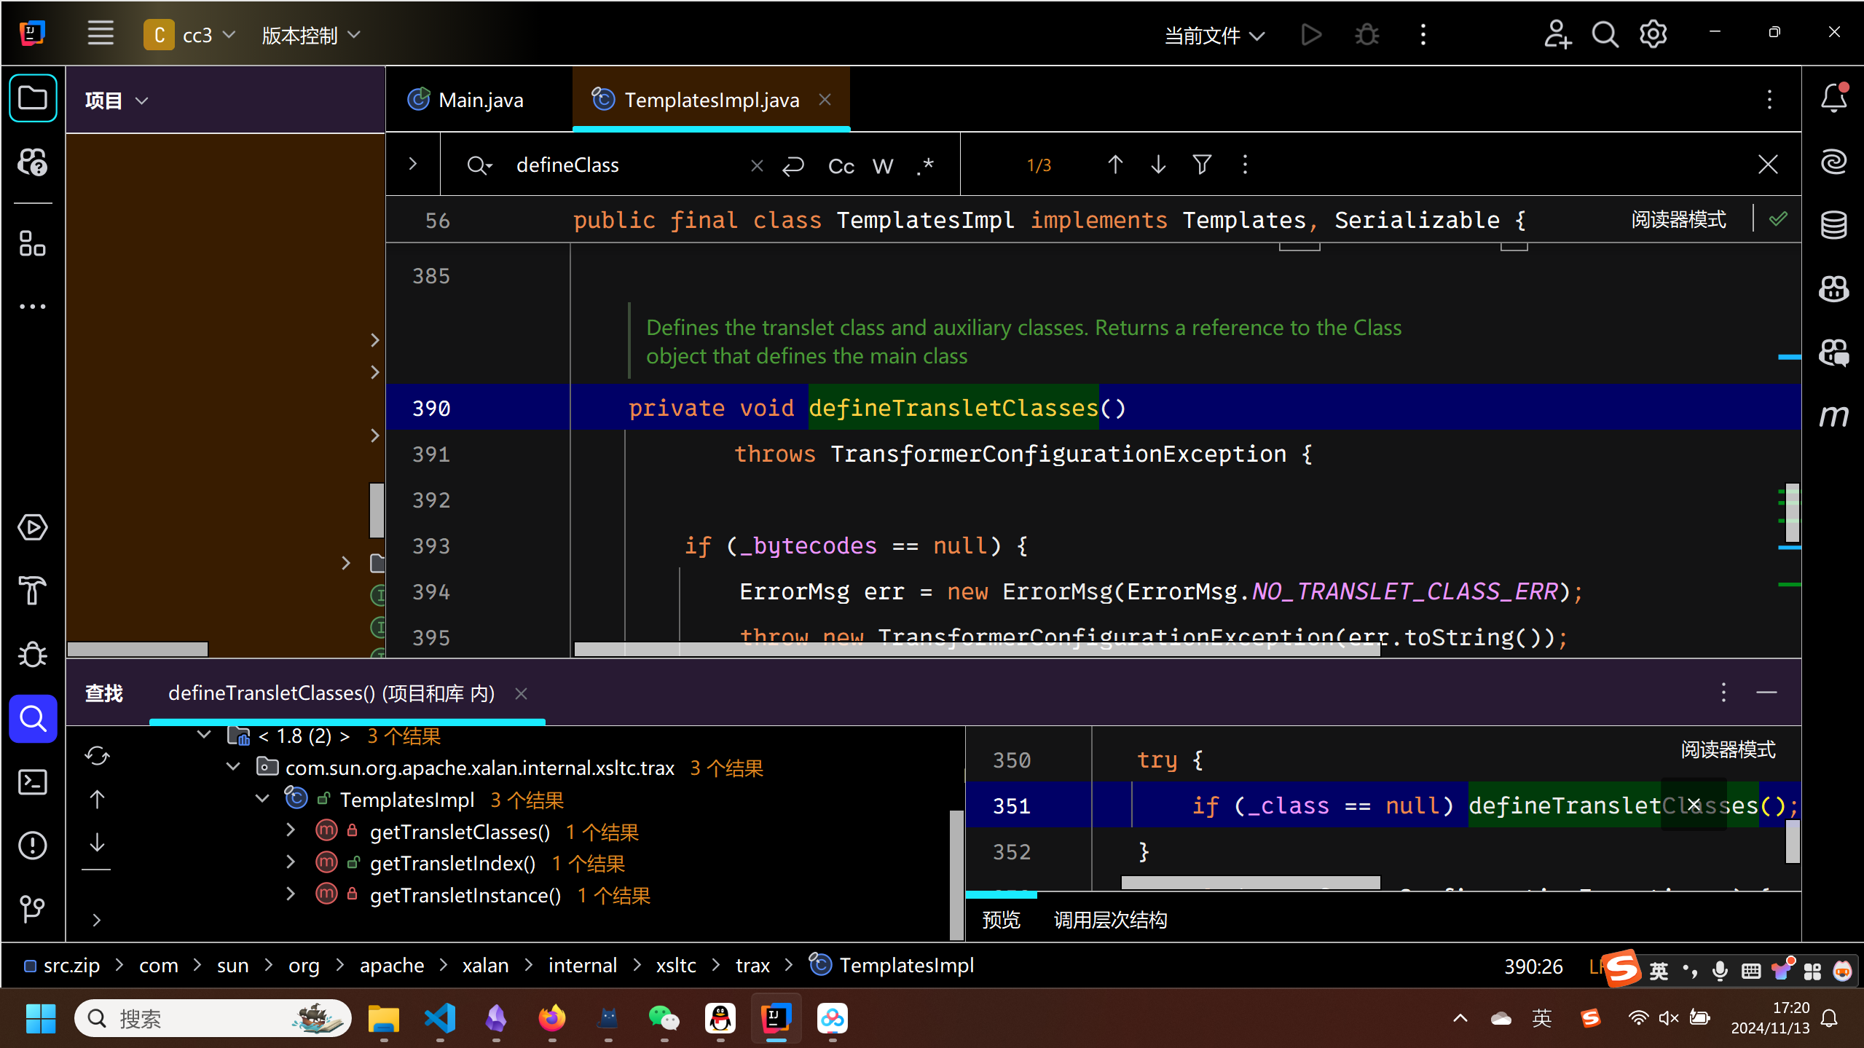Screen dimensions: 1864x1048
Task: Open Search Everywhere magnifier in title bar
Action: [1605, 34]
